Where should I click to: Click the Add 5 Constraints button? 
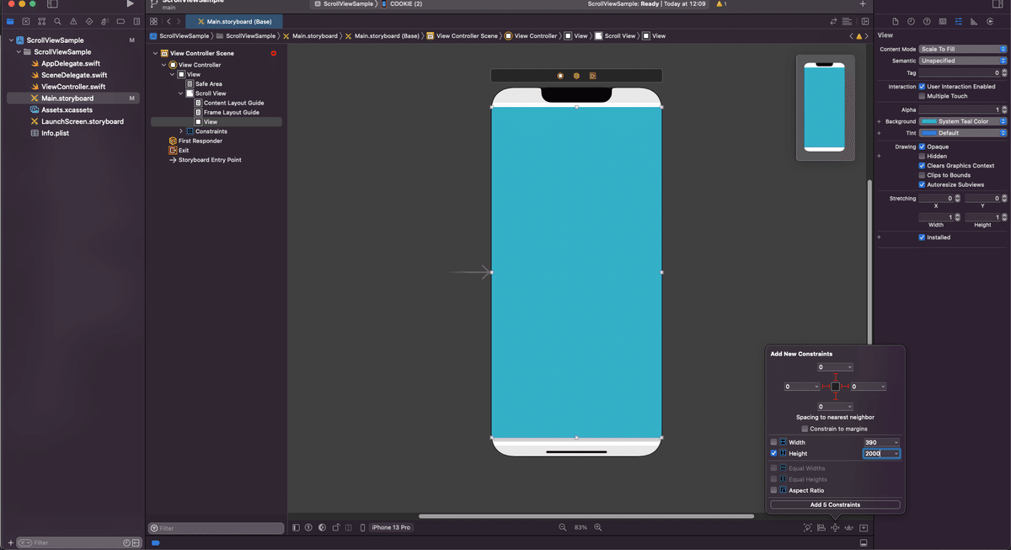click(x=835, y=505)
